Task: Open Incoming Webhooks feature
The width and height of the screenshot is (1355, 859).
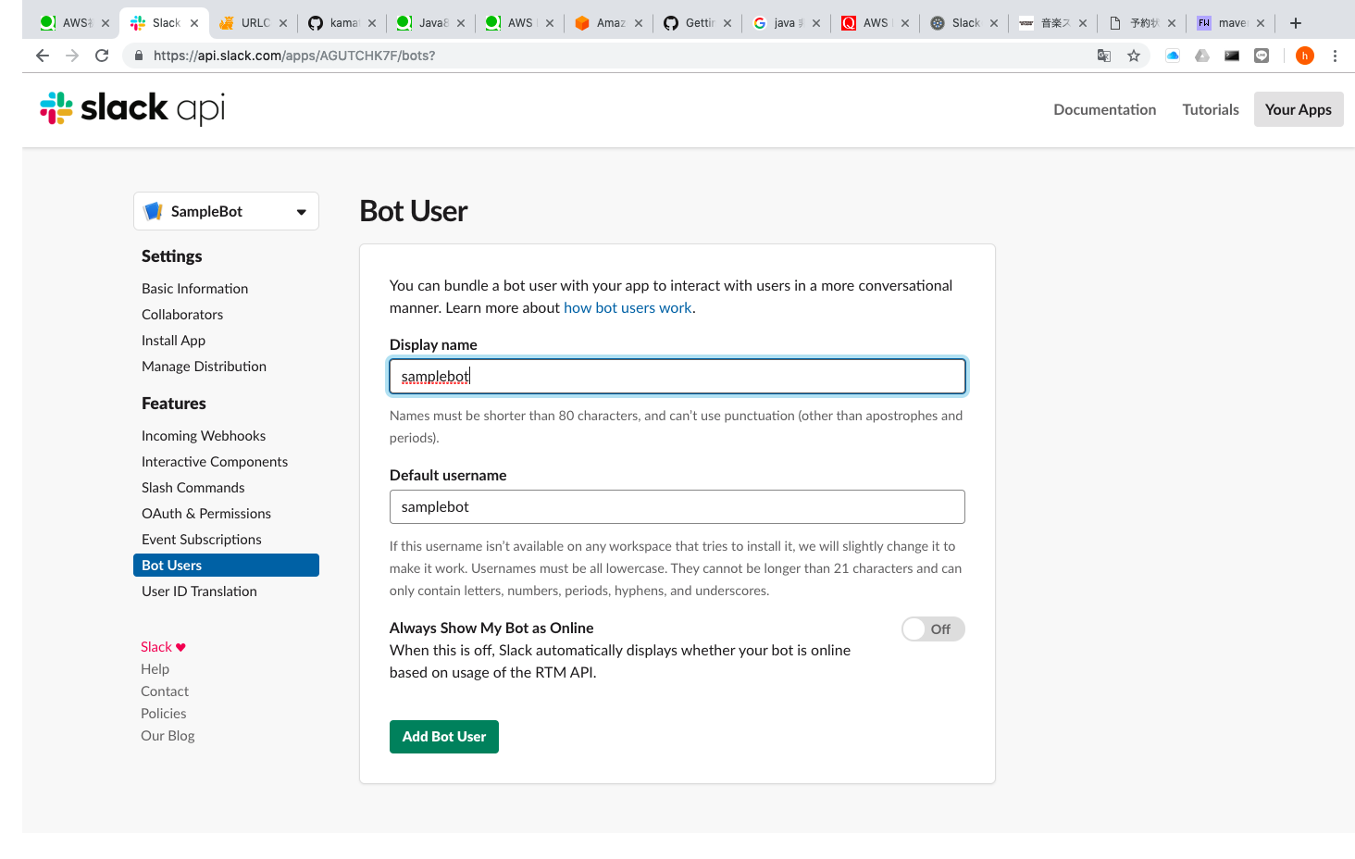Action: (204, 436)
